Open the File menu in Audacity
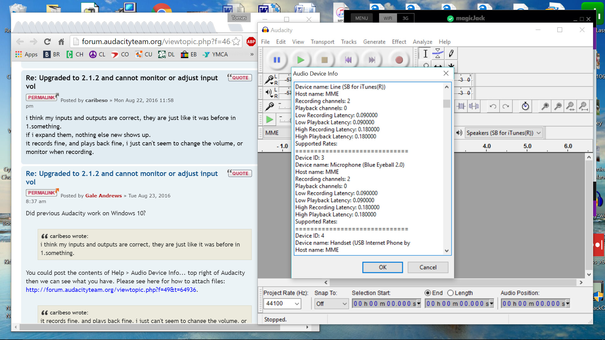 265,42
